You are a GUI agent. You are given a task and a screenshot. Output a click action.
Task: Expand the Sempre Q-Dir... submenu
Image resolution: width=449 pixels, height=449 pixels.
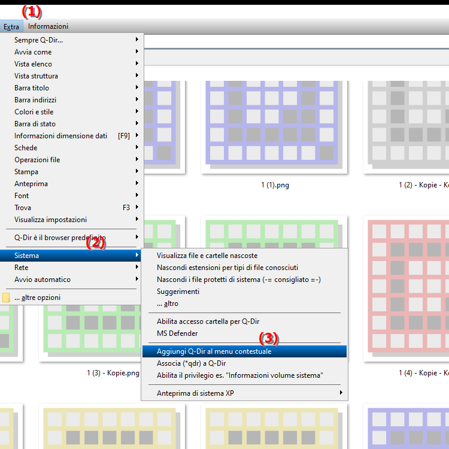pyautogui.click(x=72, y=40)
